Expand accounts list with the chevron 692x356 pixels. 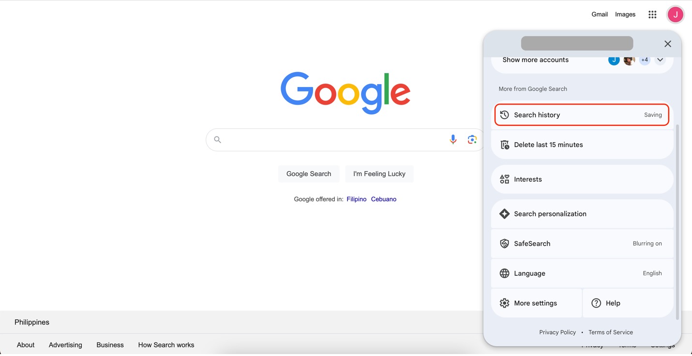660,60
